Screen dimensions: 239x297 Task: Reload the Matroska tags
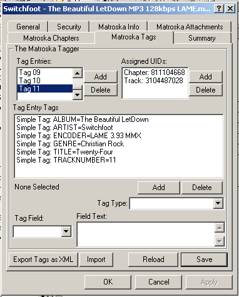(153, 259)
